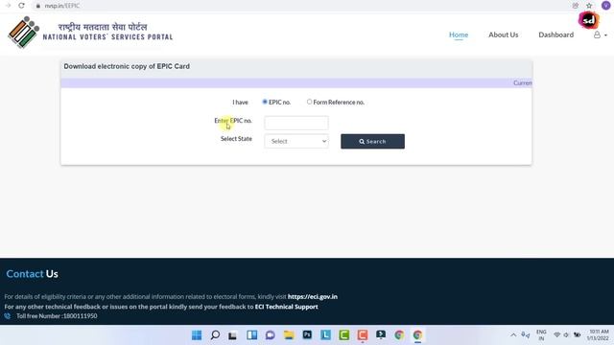Open the taskbar clock and date
Screen dimensions: 614x345
598,334
